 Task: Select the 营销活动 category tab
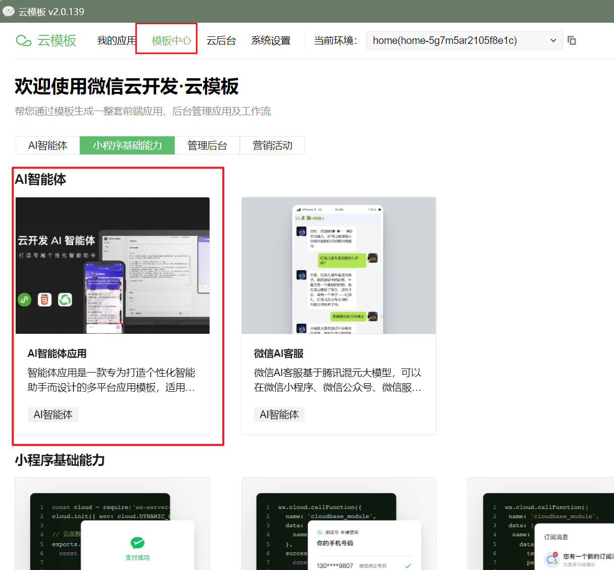click(272, 145)
